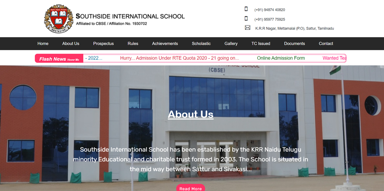This screenshot has height=191, width=384.
Task: Open the Rules menu item
Action: [133, 44]
